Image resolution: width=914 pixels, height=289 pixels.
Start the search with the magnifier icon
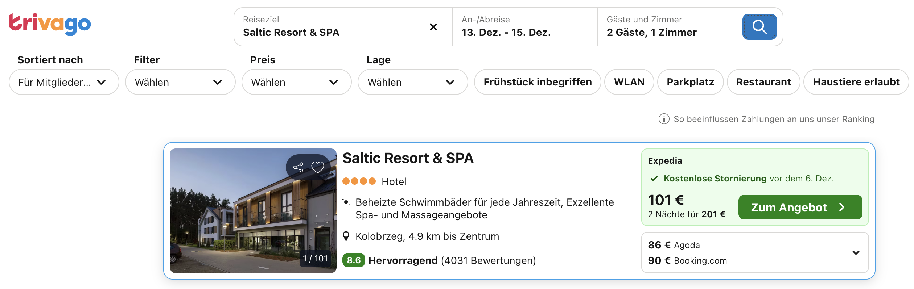759,26
